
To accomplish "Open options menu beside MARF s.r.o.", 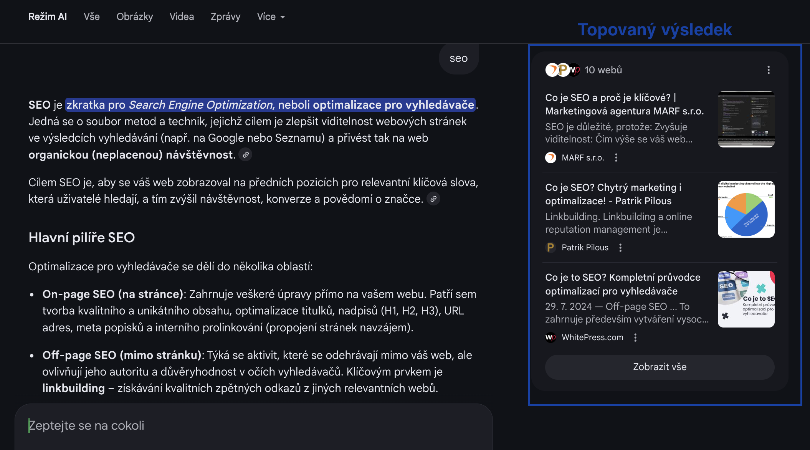I will [x=616, y=158].
